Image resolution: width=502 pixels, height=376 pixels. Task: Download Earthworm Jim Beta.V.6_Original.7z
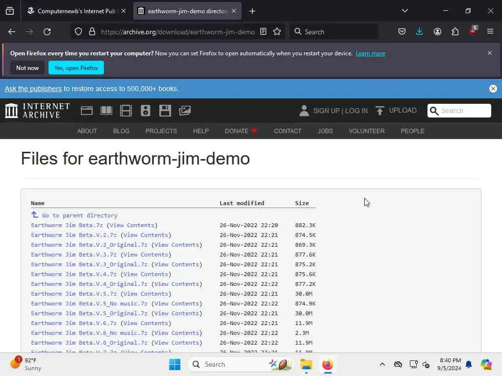click(89, 343)
